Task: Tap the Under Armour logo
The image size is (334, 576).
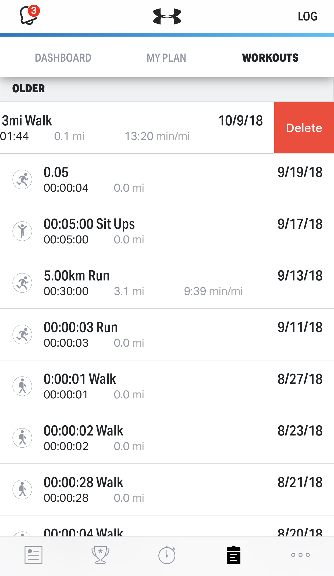Action: (167, 16)
